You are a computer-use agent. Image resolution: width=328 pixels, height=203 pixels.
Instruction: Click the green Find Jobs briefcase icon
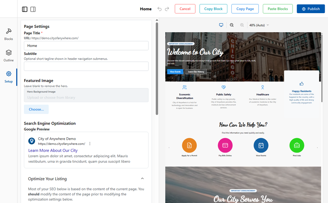pyautogui.click(x=297, y=145)
